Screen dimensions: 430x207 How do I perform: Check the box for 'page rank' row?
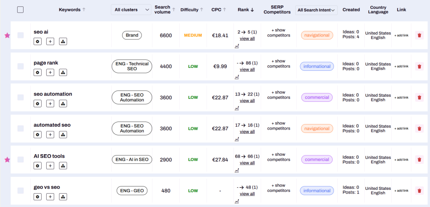click(21, 66)
